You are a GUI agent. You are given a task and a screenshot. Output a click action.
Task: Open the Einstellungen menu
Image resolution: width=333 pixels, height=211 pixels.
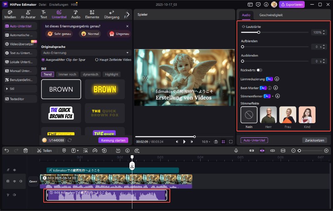pyautogui.click(x=59, y=5)
